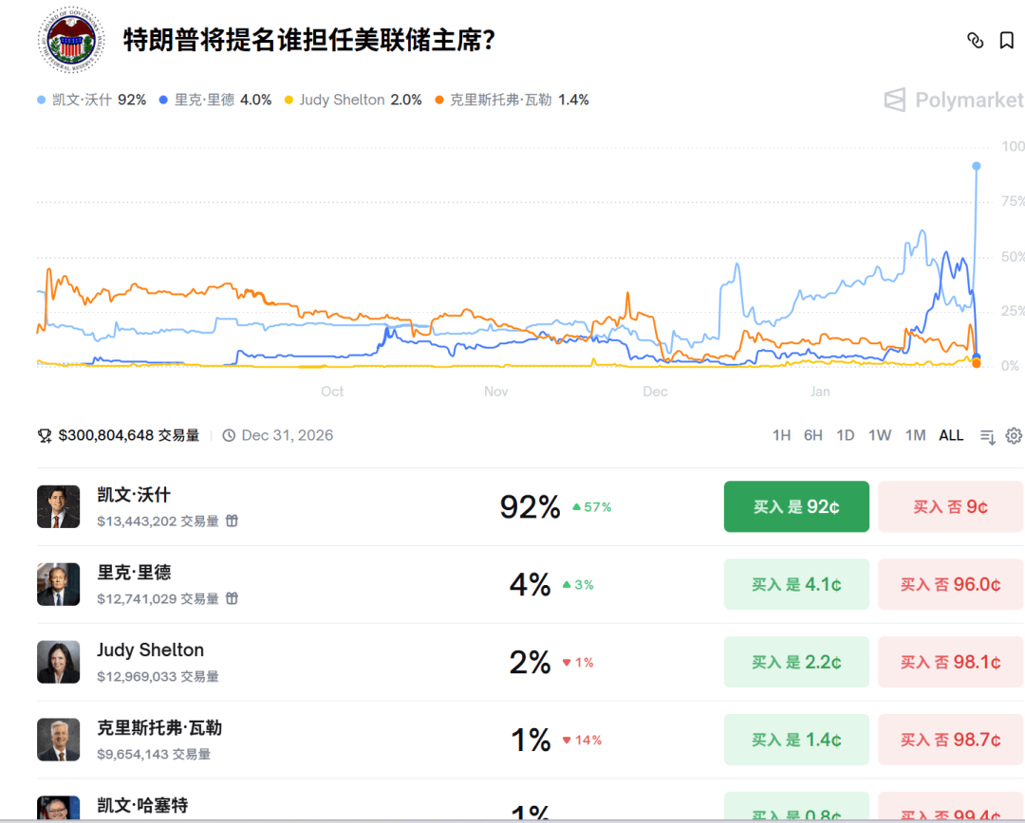Select the 1H time range

781,435
